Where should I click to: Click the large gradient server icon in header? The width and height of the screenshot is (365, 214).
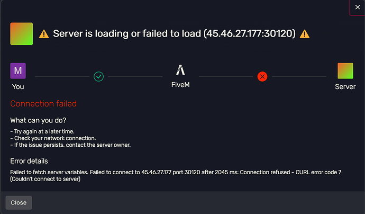click(x=21, y=34)
